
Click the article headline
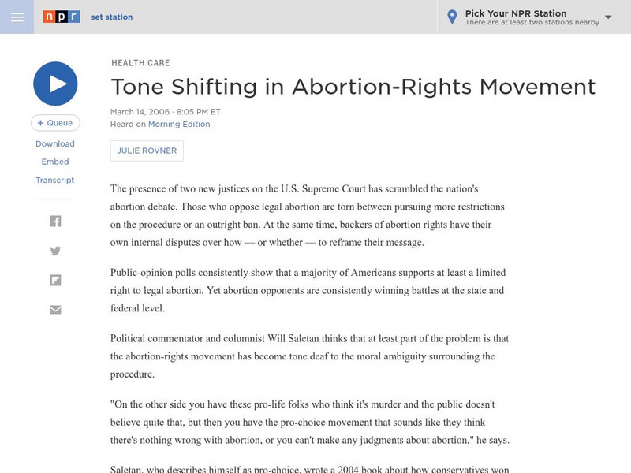coord(353,86)
